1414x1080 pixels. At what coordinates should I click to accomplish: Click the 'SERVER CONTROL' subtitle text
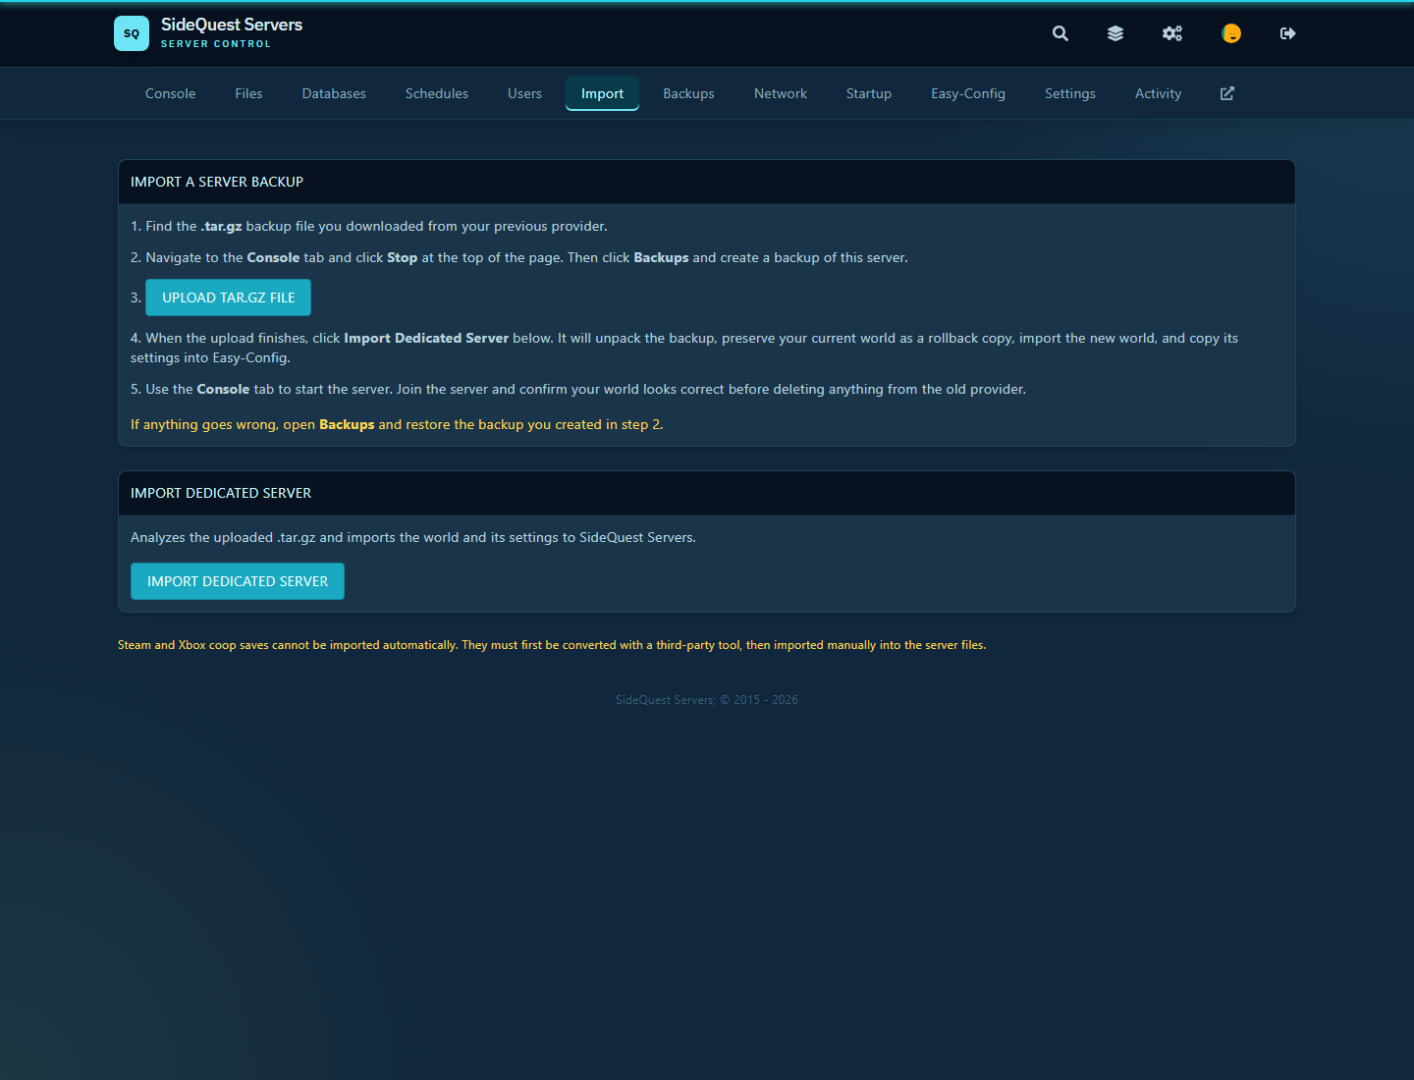[216, 44]
